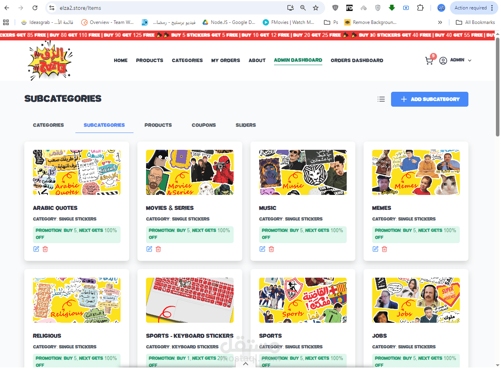Open the Jobs sticker thumbnail
The height and width of the screenshot is (371, 501).
coord(416,300)
